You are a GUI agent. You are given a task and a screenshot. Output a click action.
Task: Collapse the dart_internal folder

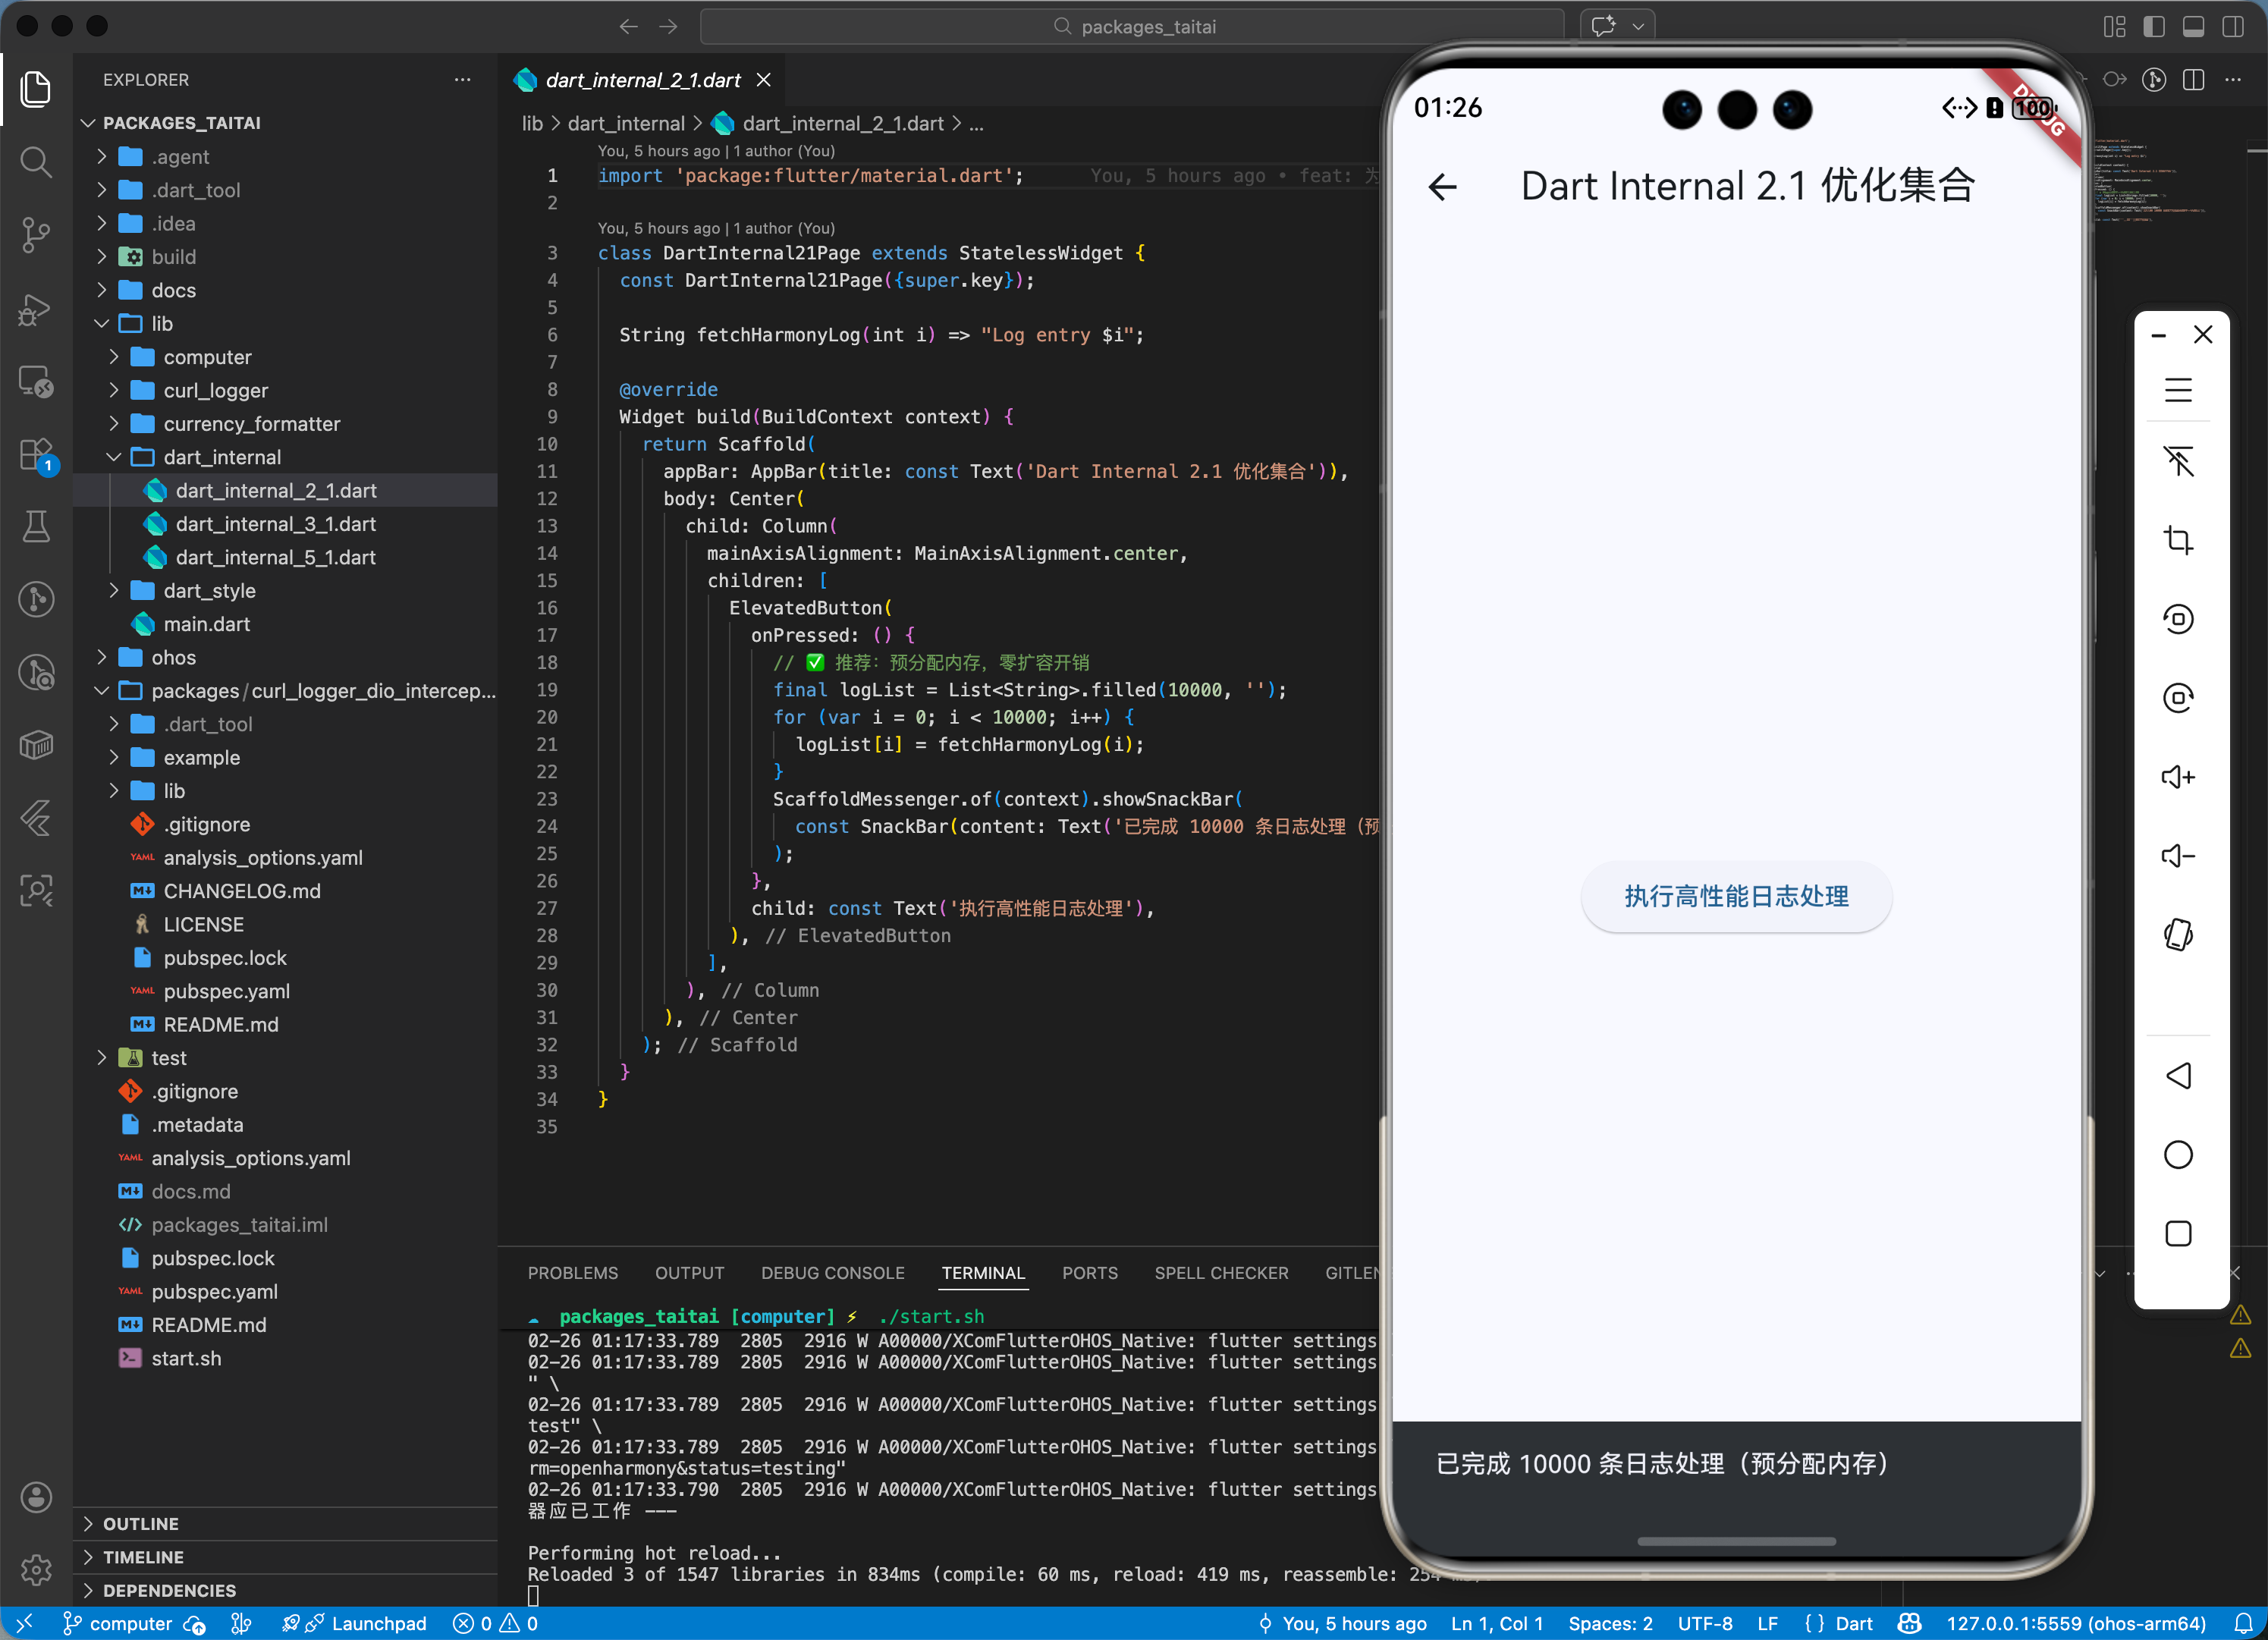(x=221, y=457)
